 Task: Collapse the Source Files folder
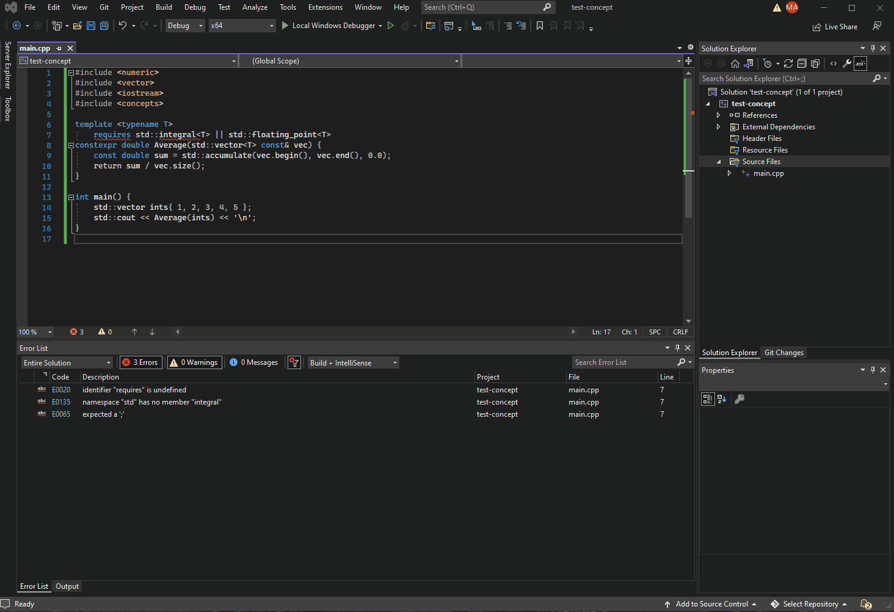719,162
